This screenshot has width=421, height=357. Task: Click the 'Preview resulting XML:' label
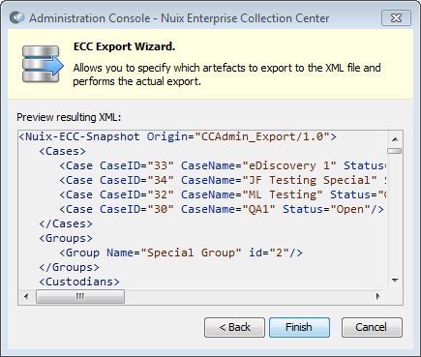(x=69, y=117)
